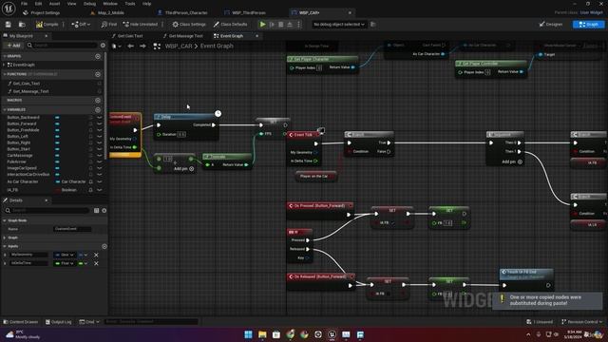Add new variable with plus icon
This screenshot has width=608, height=342.
tap(98, 110)
